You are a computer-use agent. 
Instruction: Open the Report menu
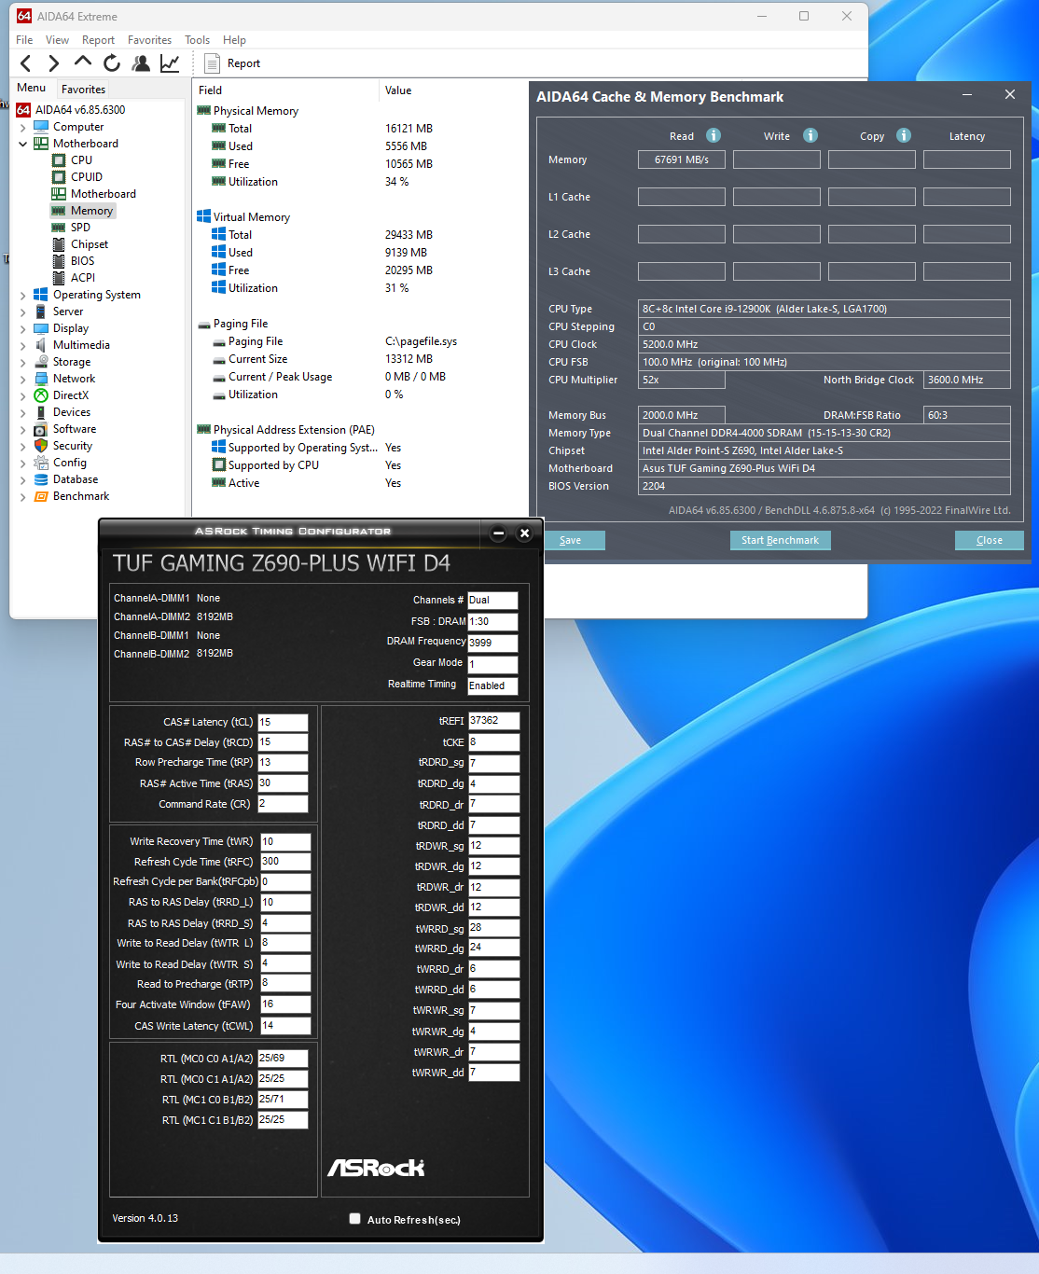[x=98, y=40]
